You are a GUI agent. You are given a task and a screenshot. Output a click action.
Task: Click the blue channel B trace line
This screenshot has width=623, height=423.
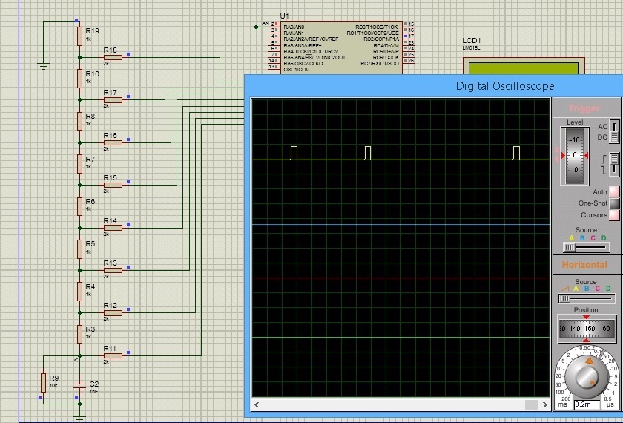pos(400,225)
